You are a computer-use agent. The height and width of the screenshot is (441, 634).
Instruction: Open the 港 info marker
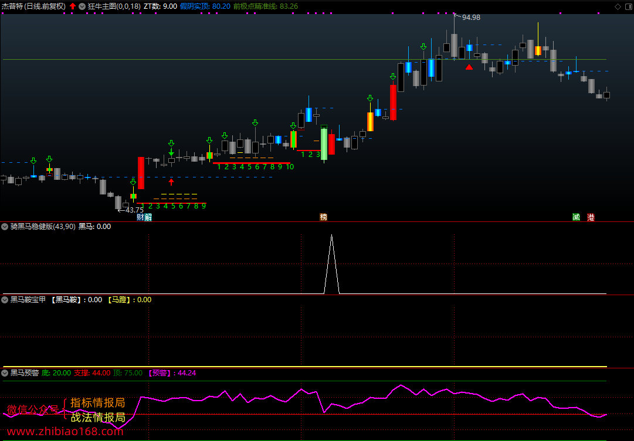pos(591,217)
